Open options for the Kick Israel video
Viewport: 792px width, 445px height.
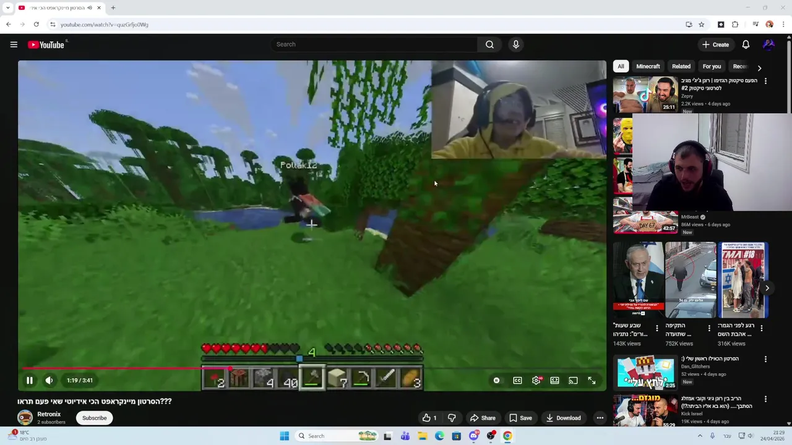[x=765, y=399]
